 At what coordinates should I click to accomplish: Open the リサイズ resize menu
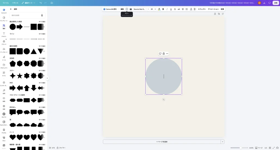click(x=15, y=3)
